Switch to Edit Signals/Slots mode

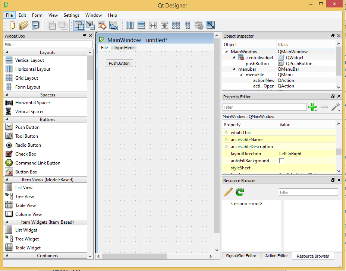click(x=91, y=25)
